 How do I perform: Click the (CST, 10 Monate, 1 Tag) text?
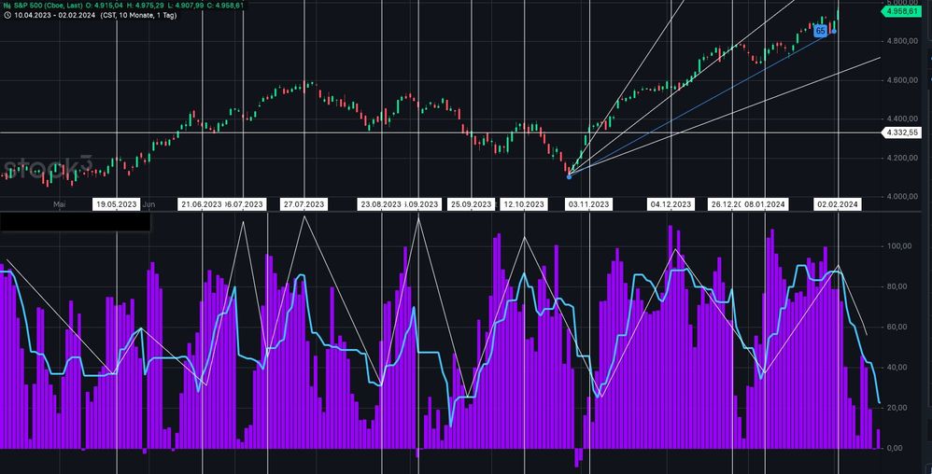138,16
